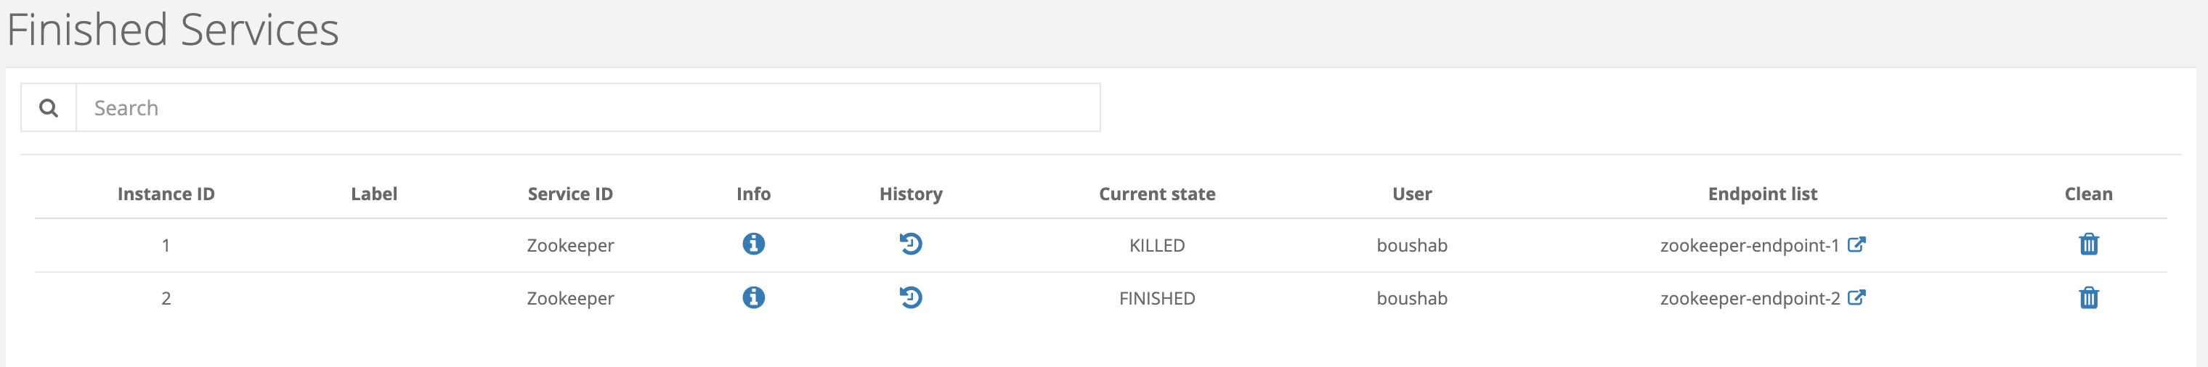Open the zookeeper-endpoint-2 link
Viewport: 2208px width, 367px height.
coord(1750,299)
